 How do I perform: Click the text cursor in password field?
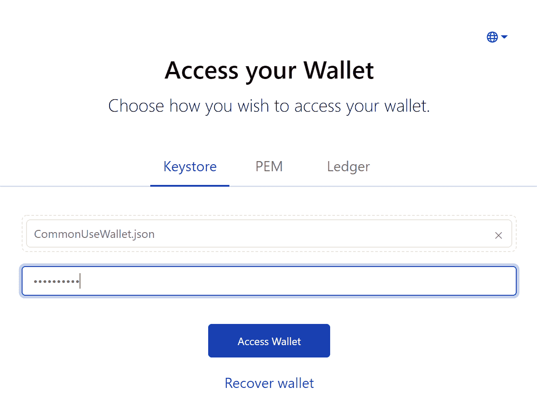pos(80,281)
